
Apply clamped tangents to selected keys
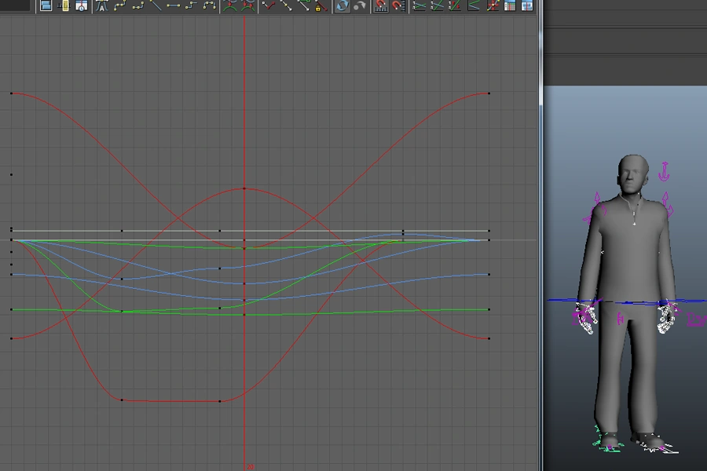[137, 5]
